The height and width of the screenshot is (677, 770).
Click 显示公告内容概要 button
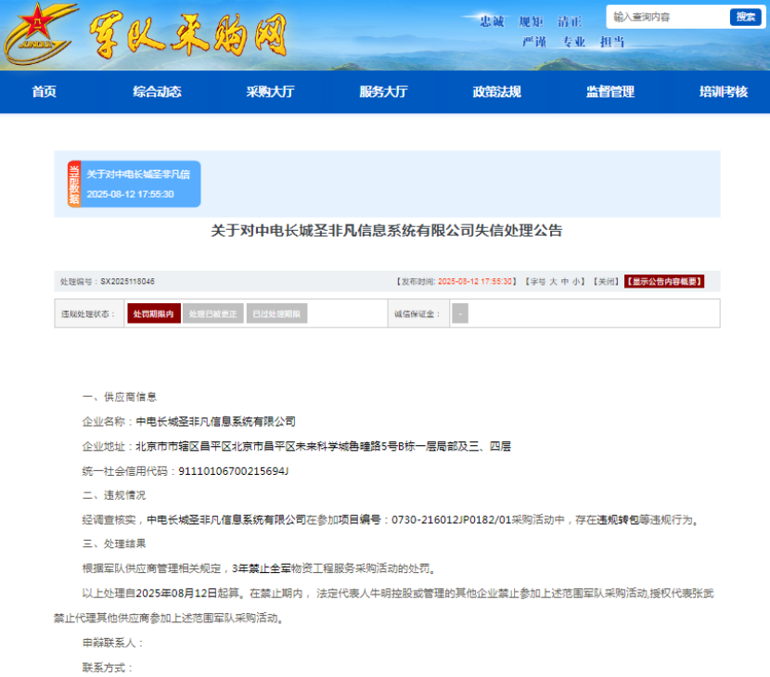(x=664, y=281)
